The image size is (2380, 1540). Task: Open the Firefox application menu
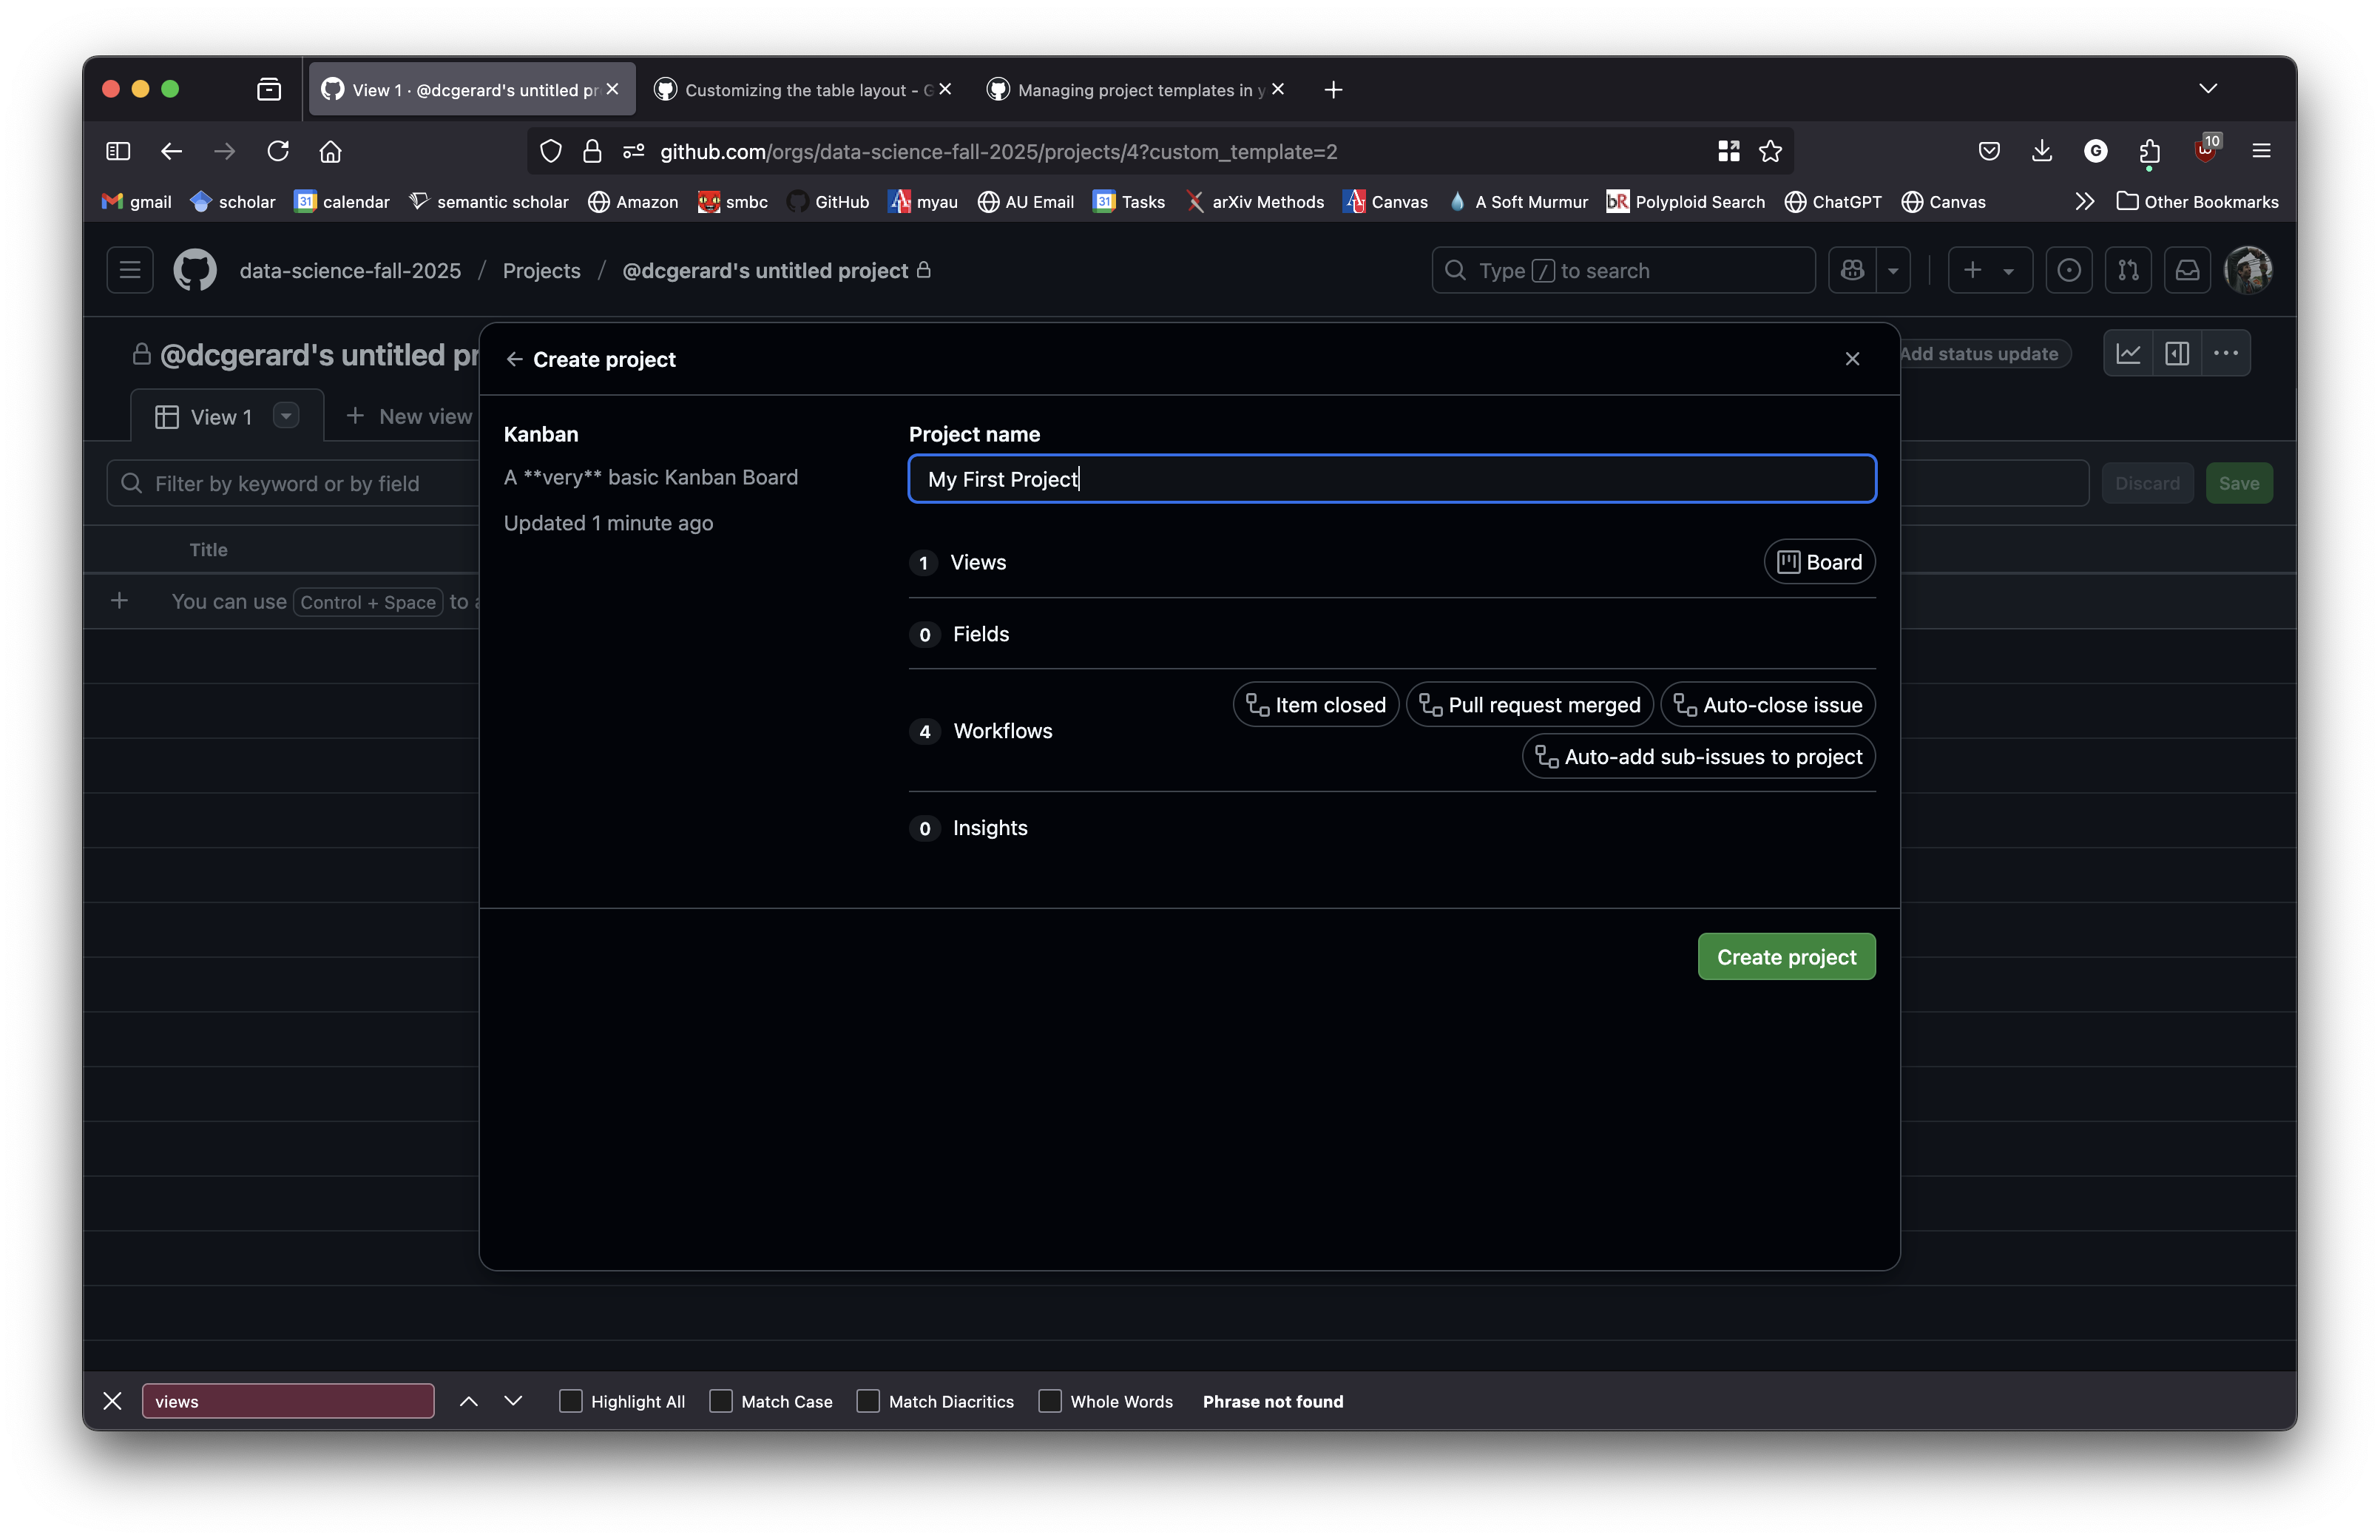point(2261,151)
